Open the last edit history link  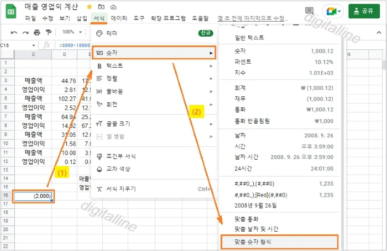(x=253, y=18)
